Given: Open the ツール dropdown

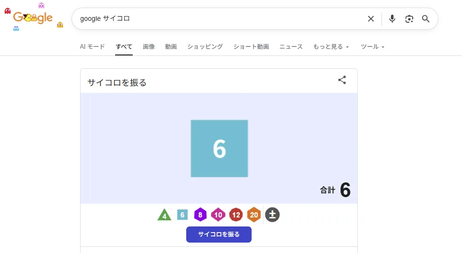Looking at the screenshot, I should click(372, 47).
